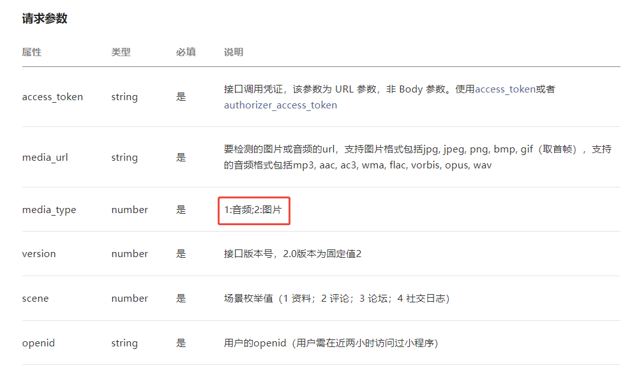Select the openid attribute name
This screenshot has width=639, height=370.
point(38,343)
